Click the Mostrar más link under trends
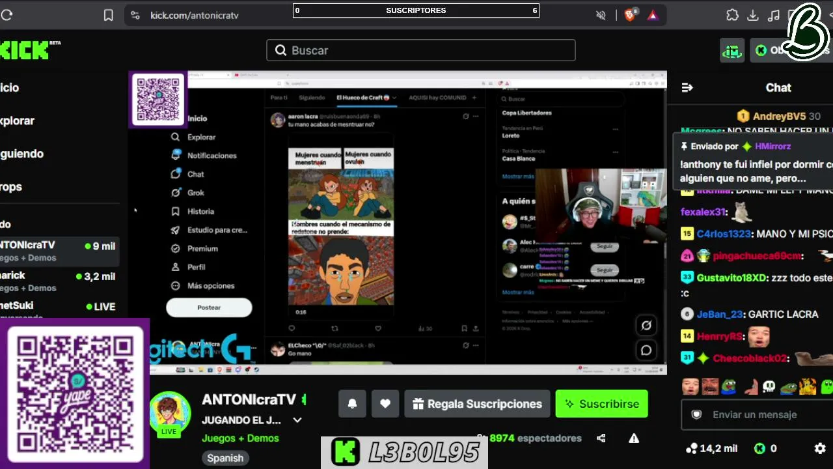Viewport: 833px width, 469px height. (518, 177)
